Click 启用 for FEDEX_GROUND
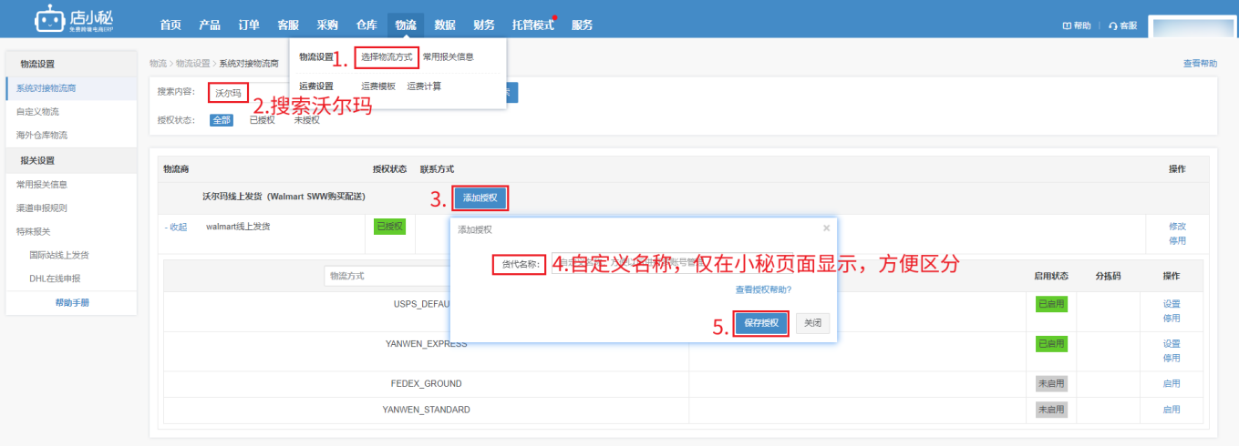Viewport: 1239px width, 446px height. (x=1172, y=383)
